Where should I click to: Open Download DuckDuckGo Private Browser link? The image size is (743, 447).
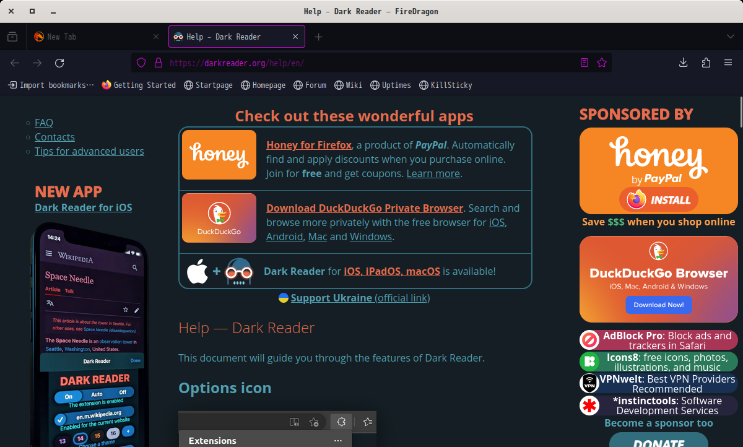tap(365, 208)
